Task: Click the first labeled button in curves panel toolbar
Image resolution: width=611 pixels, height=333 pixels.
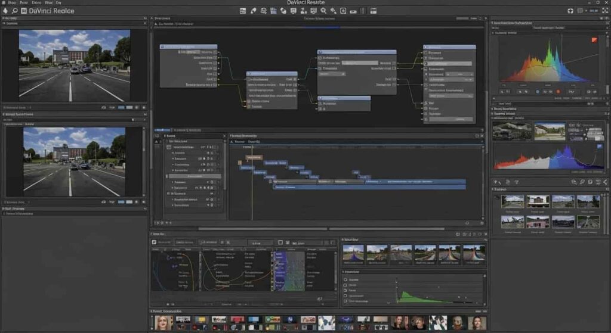Action: tap(162, 242)
